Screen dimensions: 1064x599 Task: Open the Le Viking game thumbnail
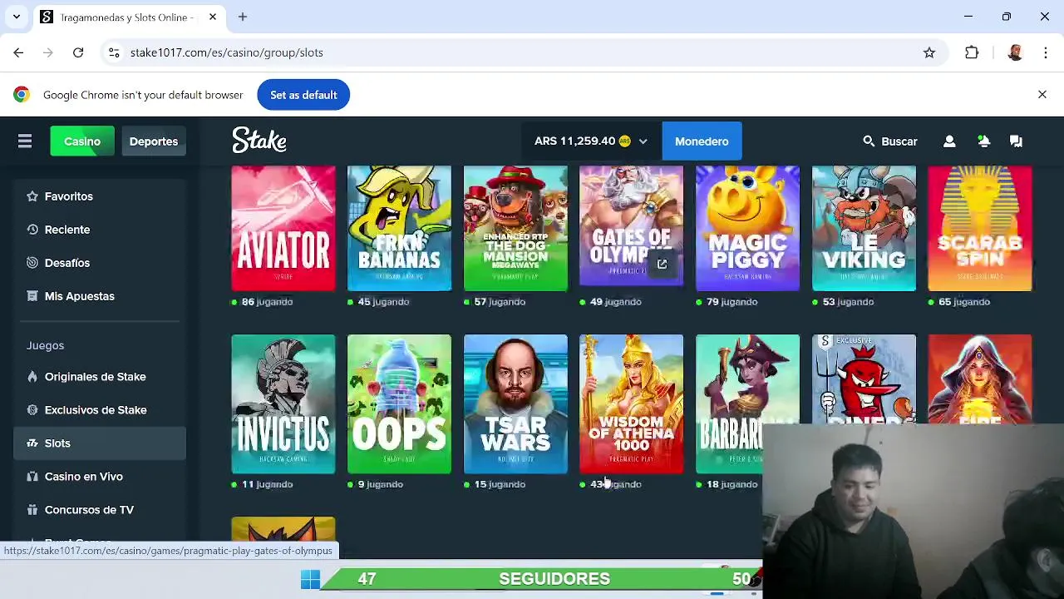tap(864, 229)
